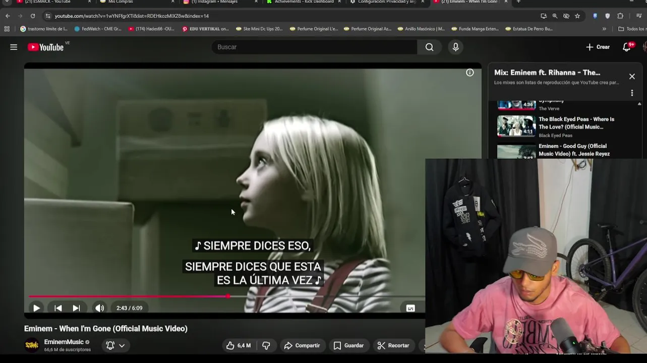Viewport: 647px width, 363px height.
Task: Open Mix playlist three-dot options menu
Action: (x=632, y=93)
